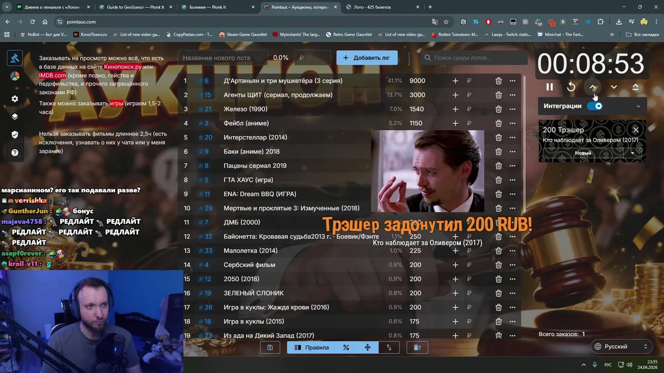Open the Русский language selector

click(x=621, y=347)
